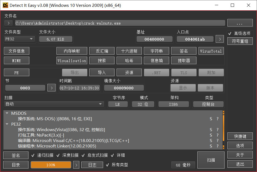Toggle 详细 checkbox
Viewport: 257px width, 172px height.
113,155
